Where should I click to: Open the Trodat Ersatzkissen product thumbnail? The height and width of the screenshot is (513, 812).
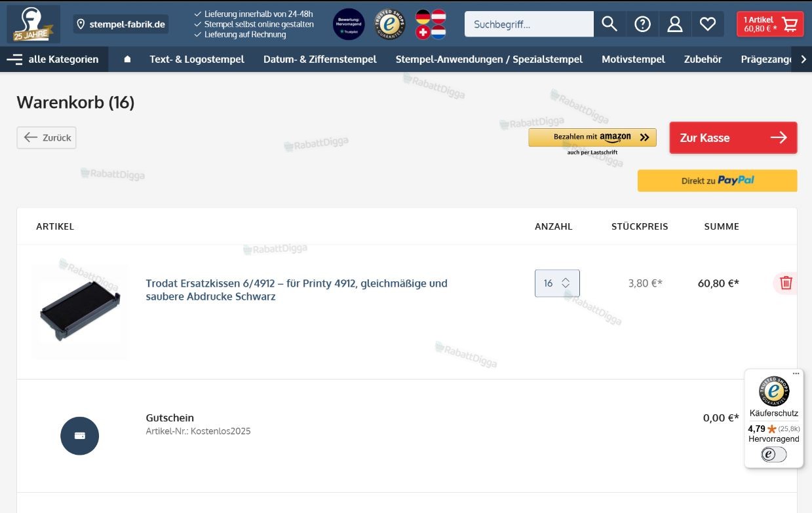[x=80, y=312]
